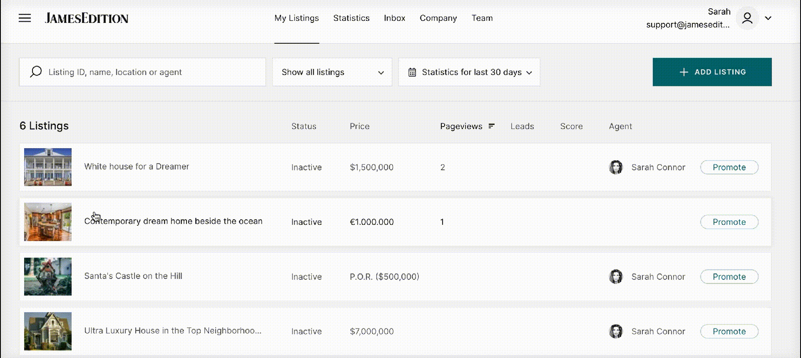Click the $7,000,000 price
Viewport: 801px width, 358px height.
tap(372, 331)
